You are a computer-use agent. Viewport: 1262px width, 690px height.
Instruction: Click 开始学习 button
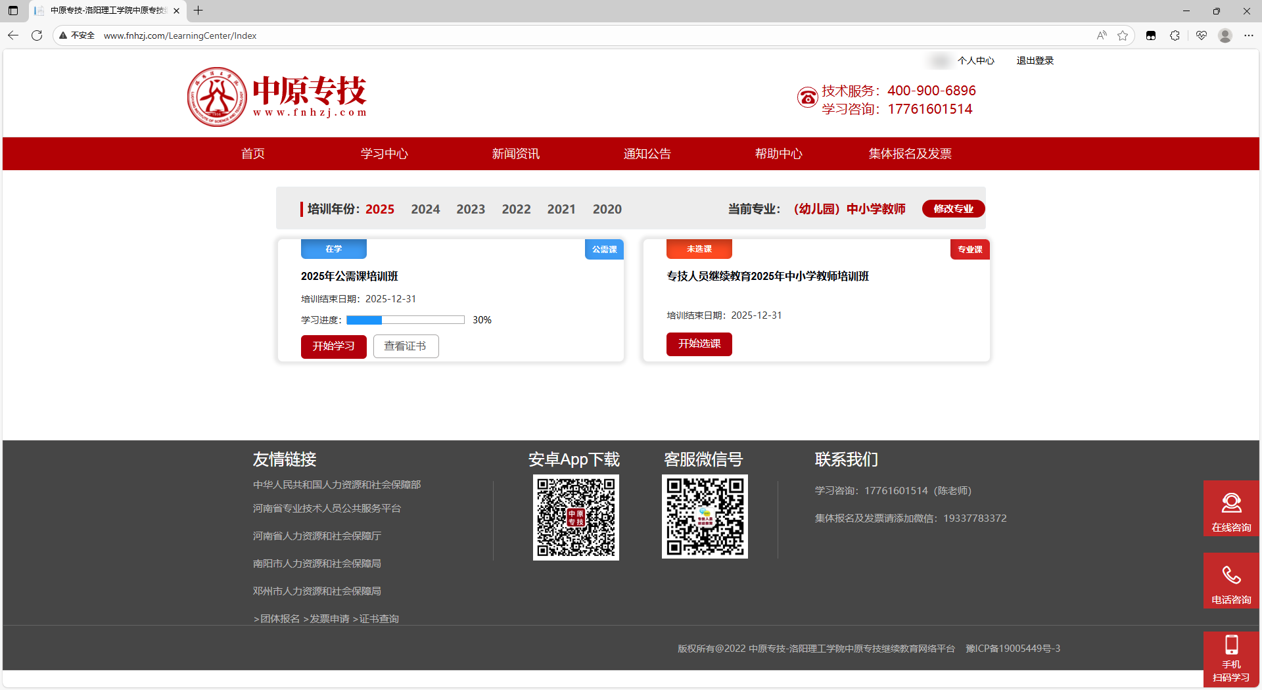pyautogui.click(x=334, y=346)
